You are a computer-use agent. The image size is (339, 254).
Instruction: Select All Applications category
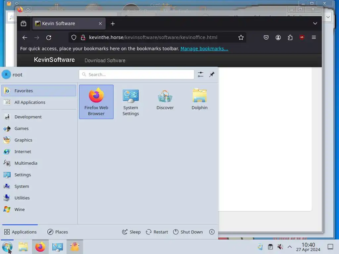click(x=39, y=103)
